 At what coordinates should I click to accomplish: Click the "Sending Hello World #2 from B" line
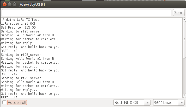coord(27,82)
